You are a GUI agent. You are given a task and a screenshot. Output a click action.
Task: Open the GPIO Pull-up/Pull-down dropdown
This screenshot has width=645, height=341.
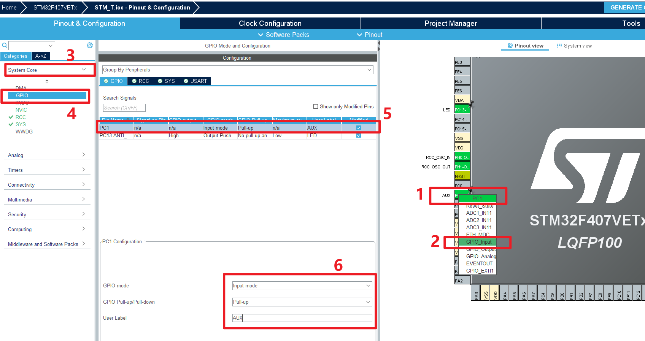click(x=302, y=302)
